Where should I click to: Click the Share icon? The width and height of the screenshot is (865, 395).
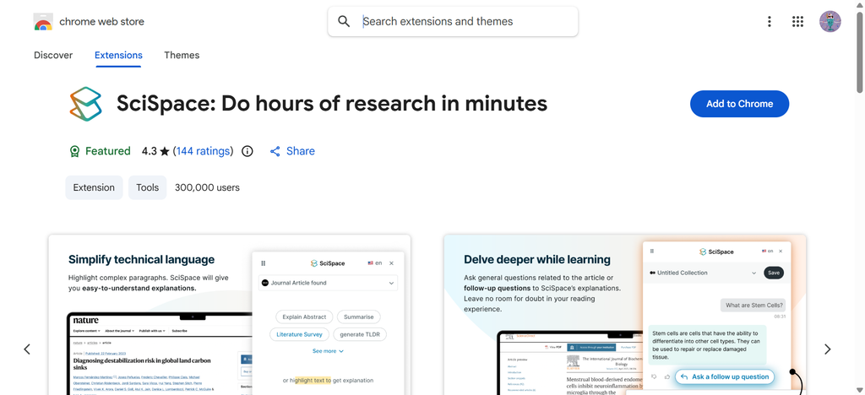[275, 151]
